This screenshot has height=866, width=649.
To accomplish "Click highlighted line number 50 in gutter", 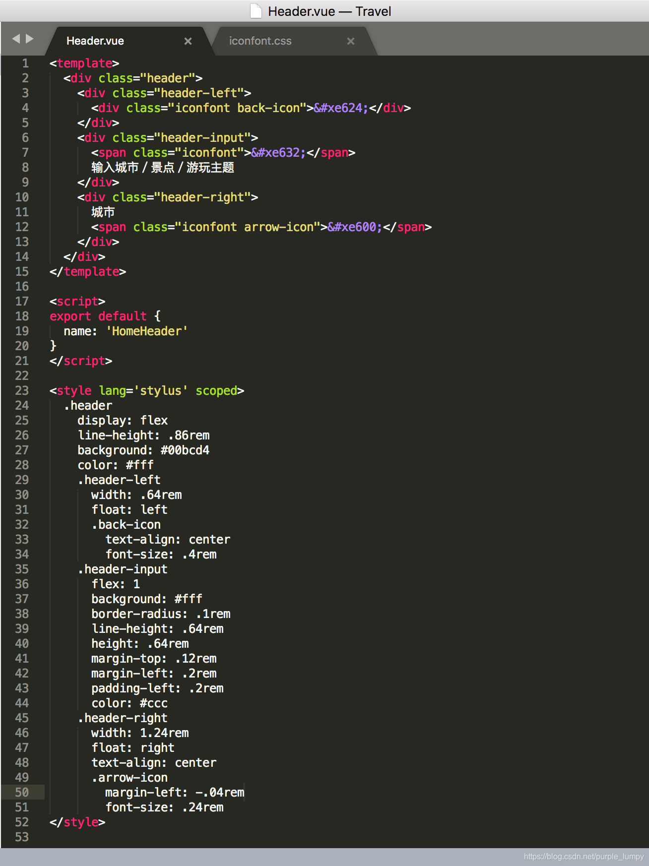I will [22, 793].
